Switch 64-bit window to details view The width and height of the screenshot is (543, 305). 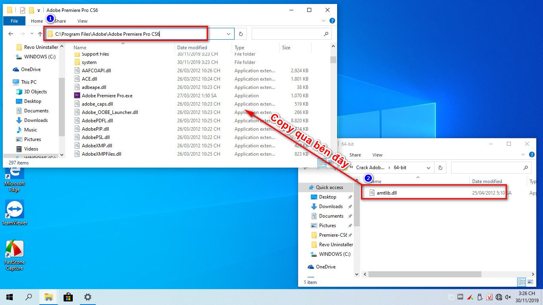click(x=522, y=282)
